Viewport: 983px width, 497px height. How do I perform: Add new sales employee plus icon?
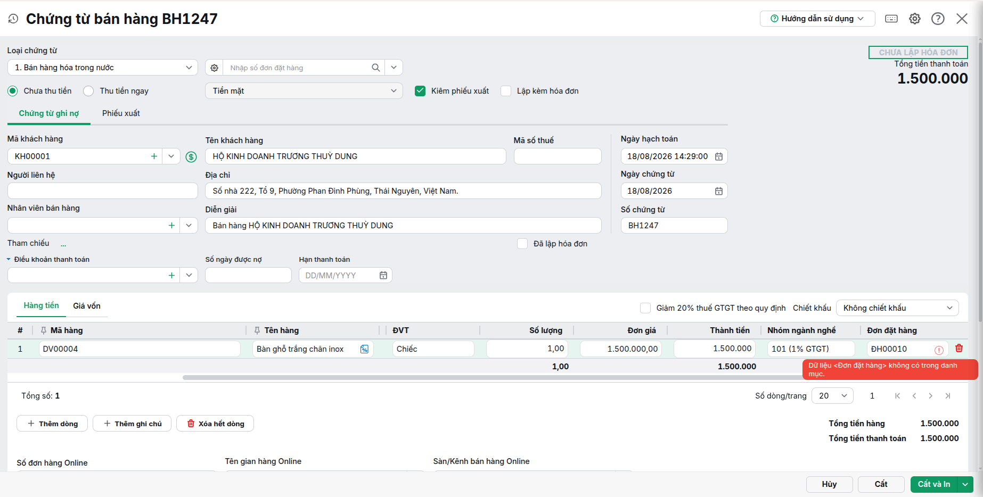pyautogui.click(x=171, y=226)
